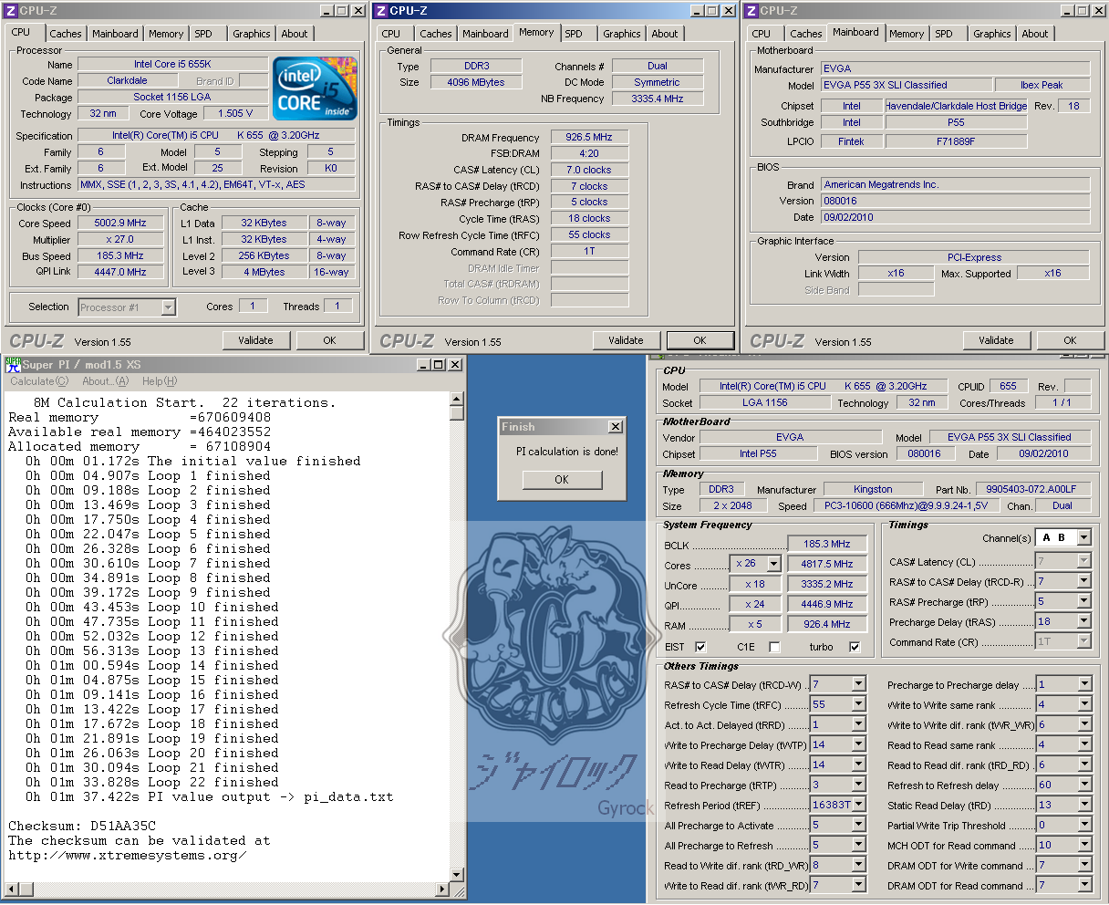Click the Super PI title bar icon

(13, 364)
